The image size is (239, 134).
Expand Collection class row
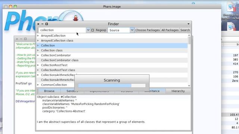[38, 50]
